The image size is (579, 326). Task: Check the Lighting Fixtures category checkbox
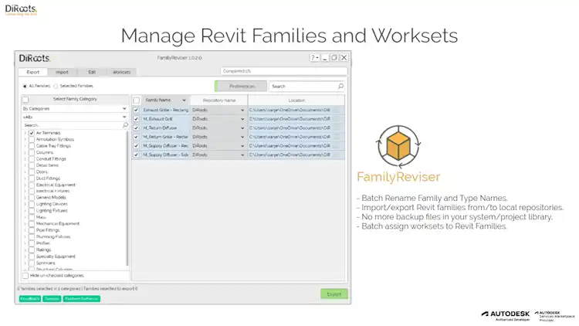coord(32,211)
